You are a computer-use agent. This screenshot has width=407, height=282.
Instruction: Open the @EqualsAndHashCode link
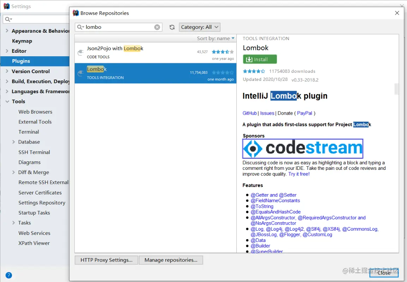tap(275, 212)
